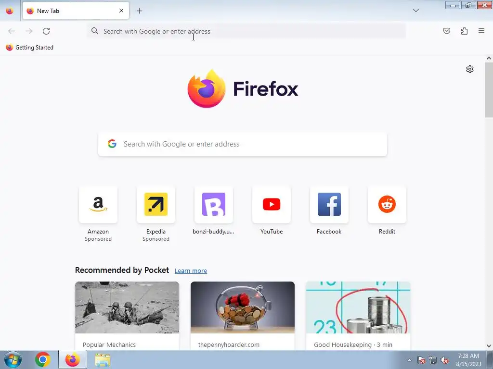Click scrollbar down arrow
Viewport: 493px width, 369px height.
tap(489, 346)
